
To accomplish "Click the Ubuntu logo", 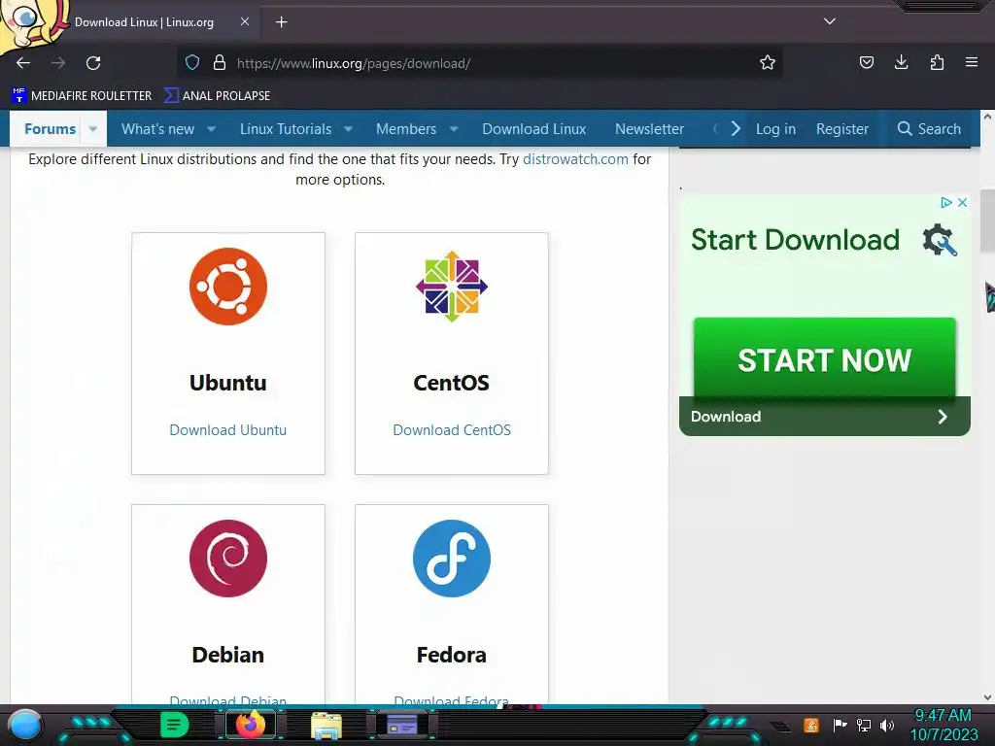I will [x=227, y=287].
